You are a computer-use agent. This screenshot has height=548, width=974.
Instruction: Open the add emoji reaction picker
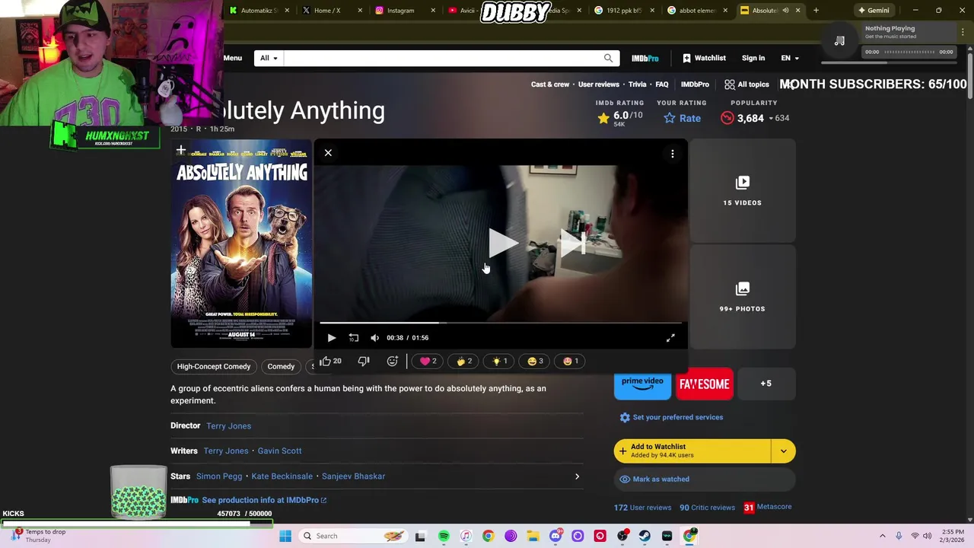(392, 362)
